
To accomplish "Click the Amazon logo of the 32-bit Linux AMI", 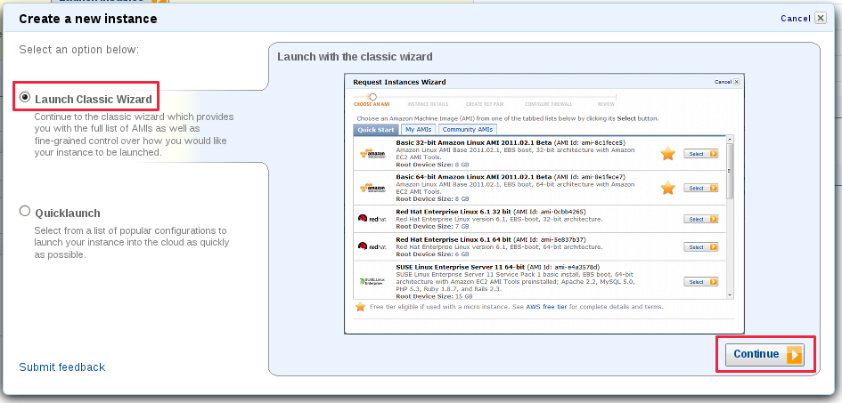I will point(372,154).
